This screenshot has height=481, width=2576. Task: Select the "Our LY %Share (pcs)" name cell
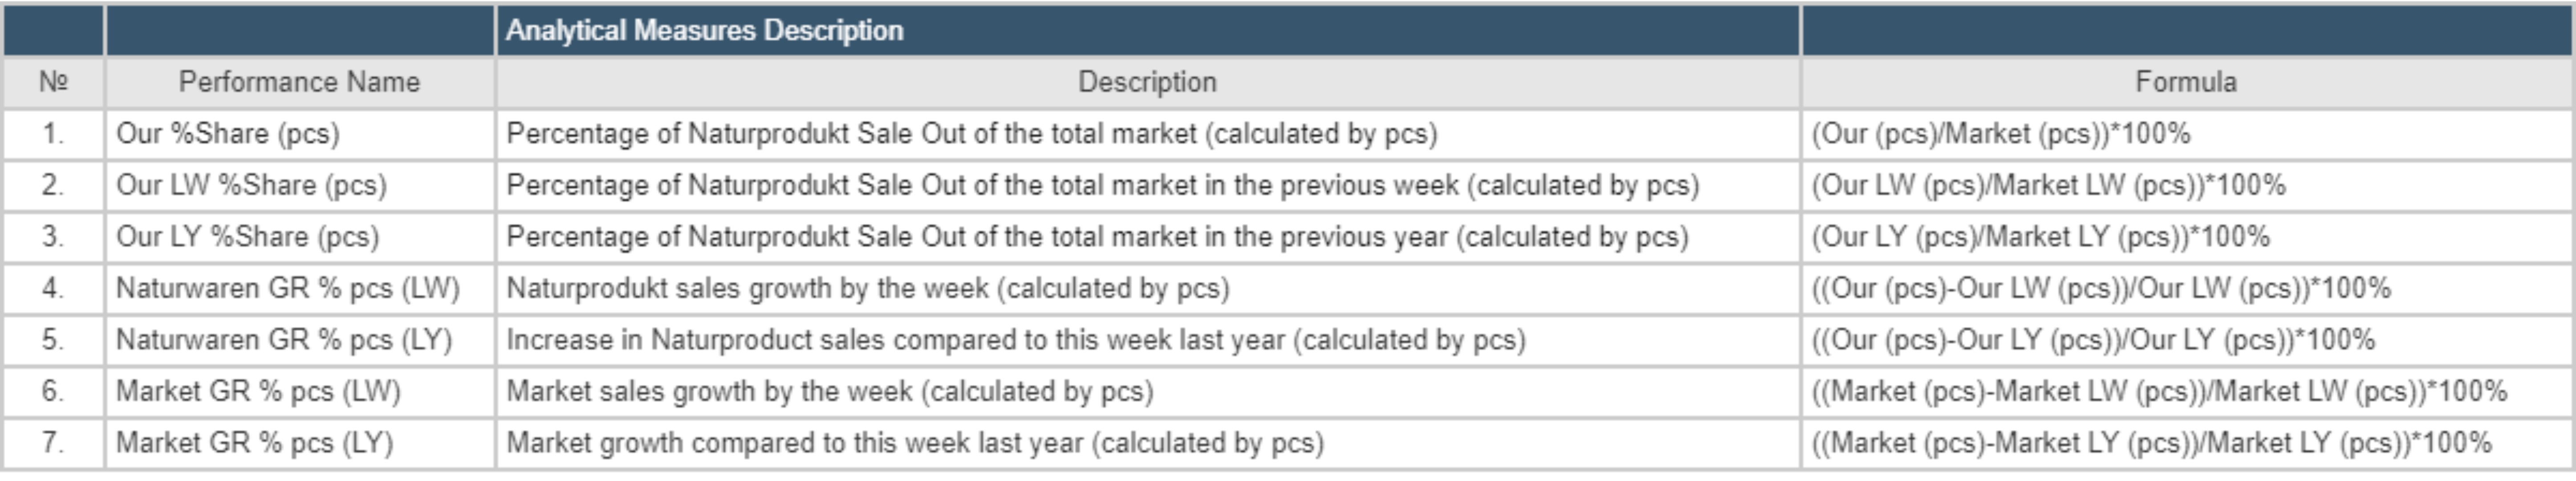(247, 237)
